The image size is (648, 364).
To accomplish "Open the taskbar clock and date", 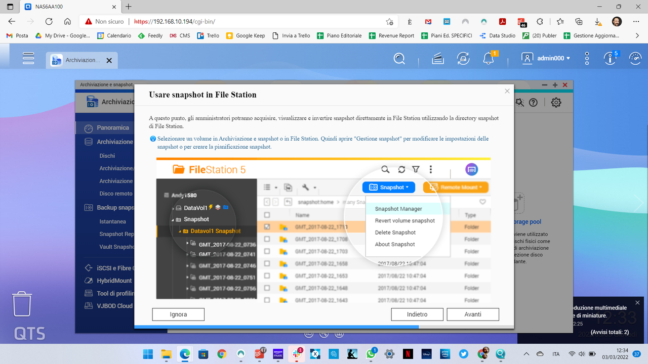I will coord(615,354).
